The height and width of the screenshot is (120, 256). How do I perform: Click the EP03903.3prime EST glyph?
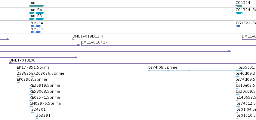pyautogui.click(x=18, y=82)
